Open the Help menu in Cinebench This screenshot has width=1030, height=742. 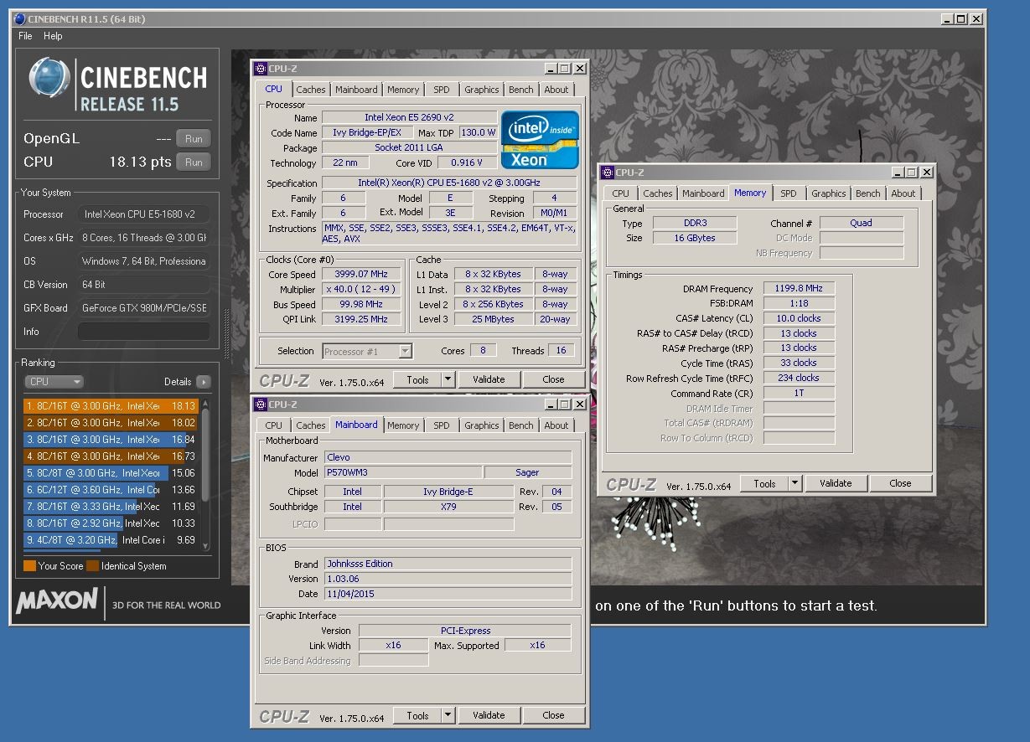[53, 36]
